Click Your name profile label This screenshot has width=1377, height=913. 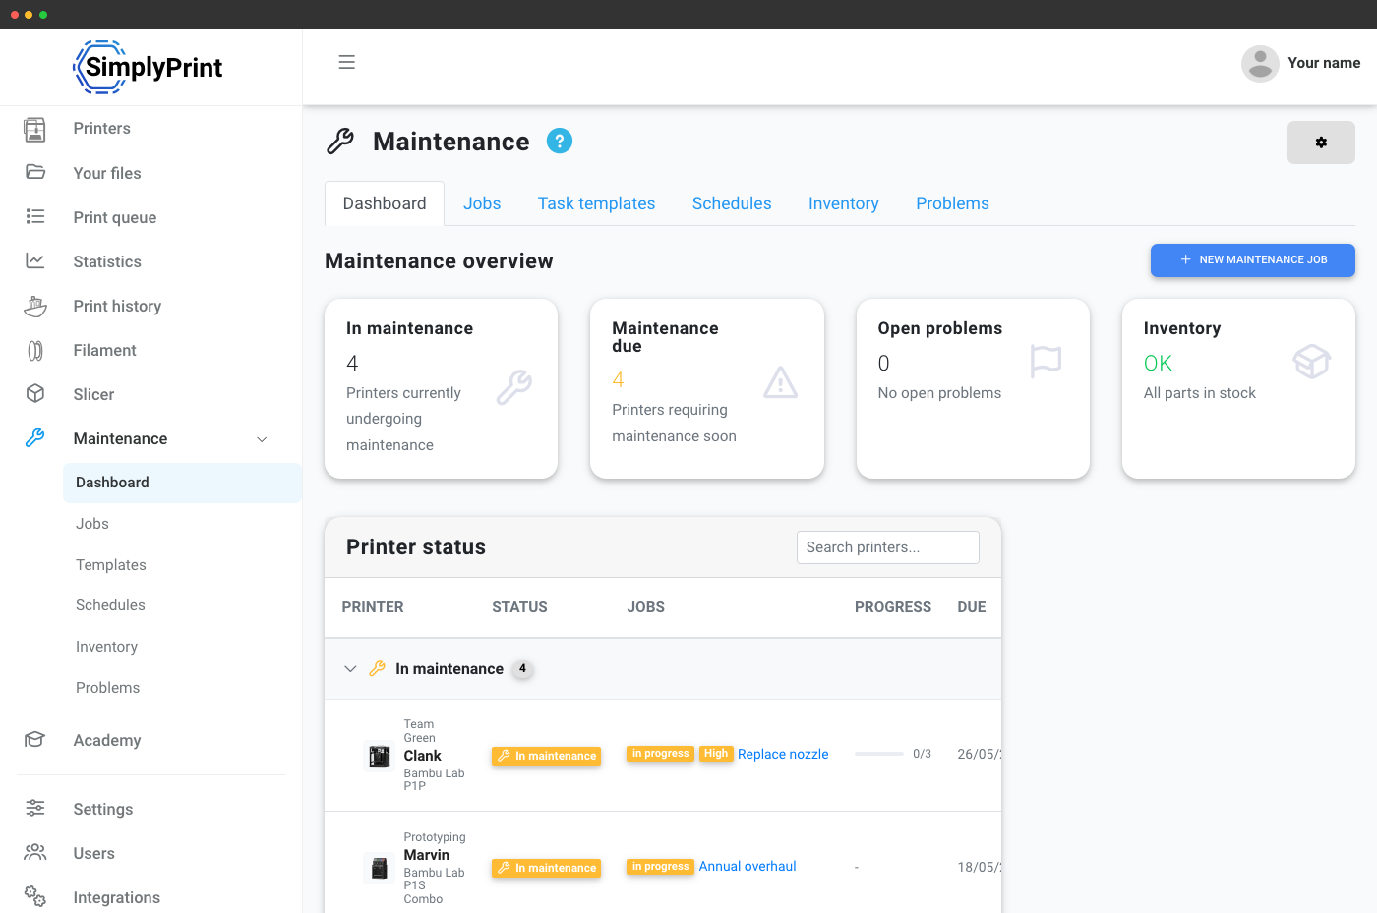point(1324,63)
